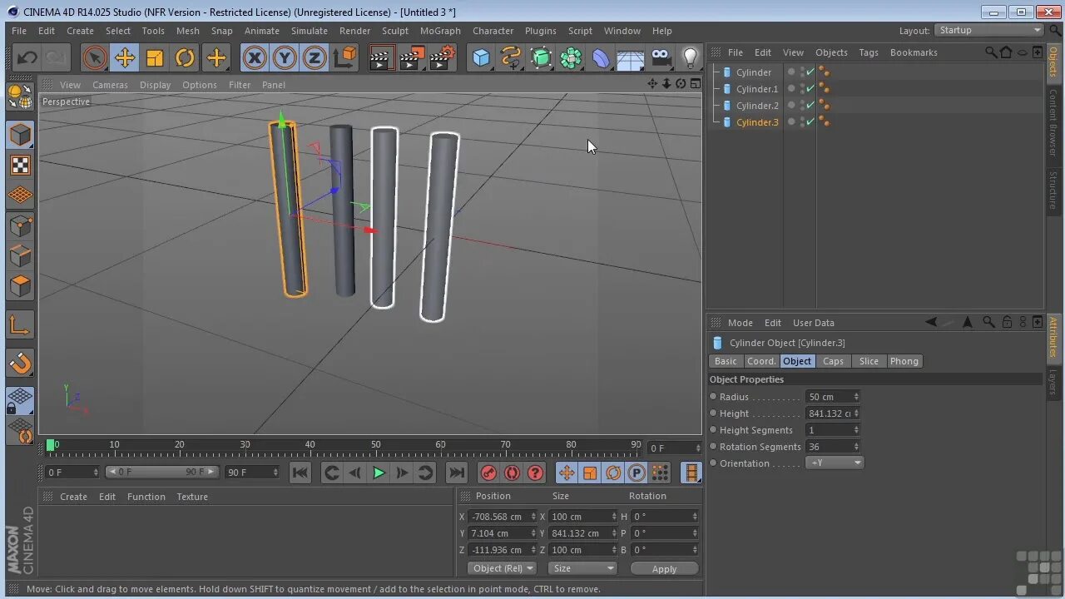Open the deformer objects icon

pos(601,57)
